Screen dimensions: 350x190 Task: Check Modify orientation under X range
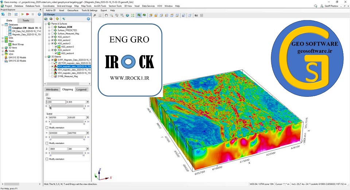coord(47,128)
